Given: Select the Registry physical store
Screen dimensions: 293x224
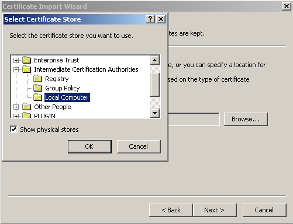Looking at the screenshot, I should click(57, 79).
